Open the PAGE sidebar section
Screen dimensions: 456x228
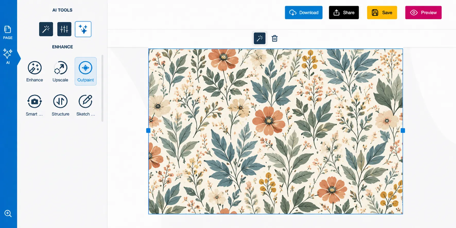(x=8, y=33)
